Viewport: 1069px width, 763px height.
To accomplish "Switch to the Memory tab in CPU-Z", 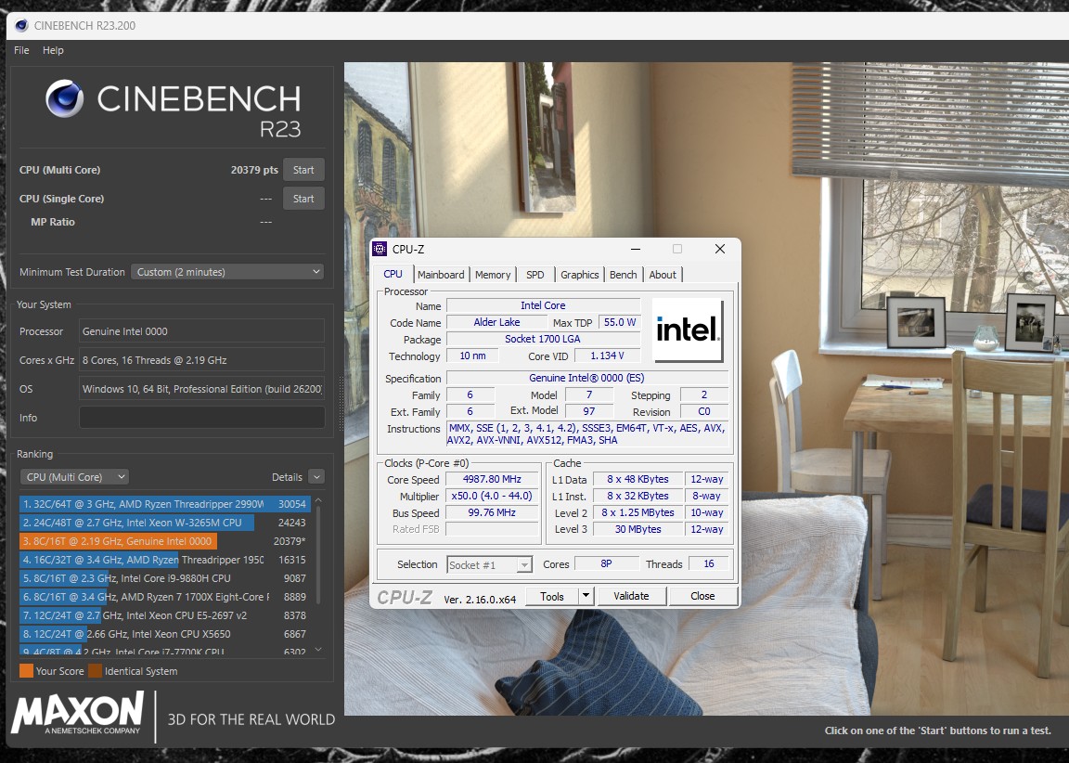I will click(x=492, y=275).
